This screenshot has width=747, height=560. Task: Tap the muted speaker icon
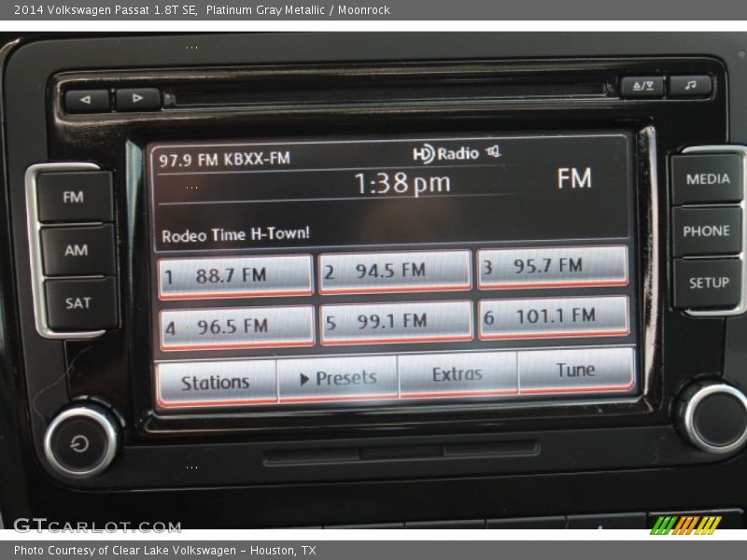[494, 152]
